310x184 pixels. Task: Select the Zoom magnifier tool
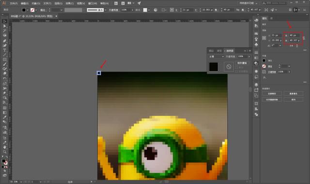(x=4, y=152)
